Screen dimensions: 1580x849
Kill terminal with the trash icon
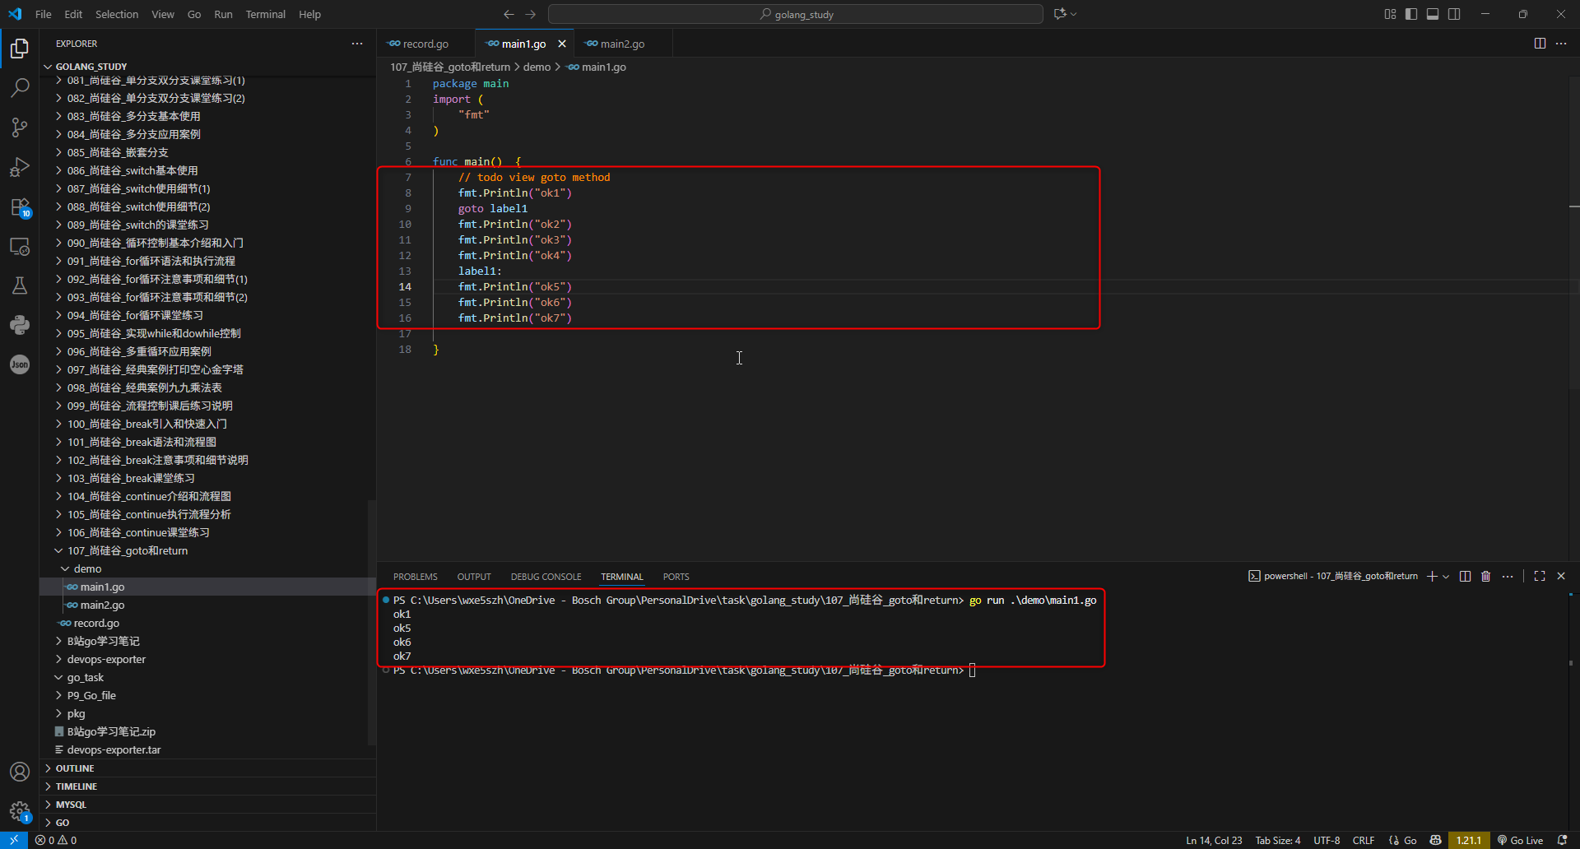[x=1485, y=577]
